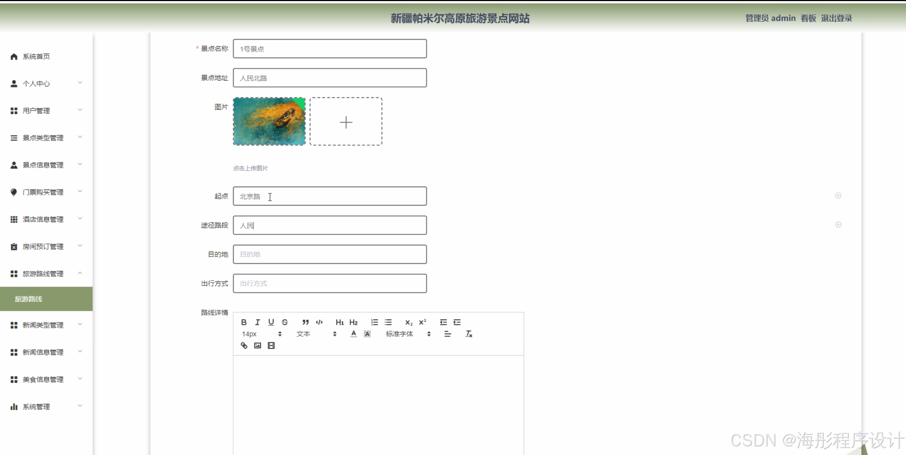Insert a video in the rich text editor
This screenshot has width=906, height=455.
[x=271, y=345]
